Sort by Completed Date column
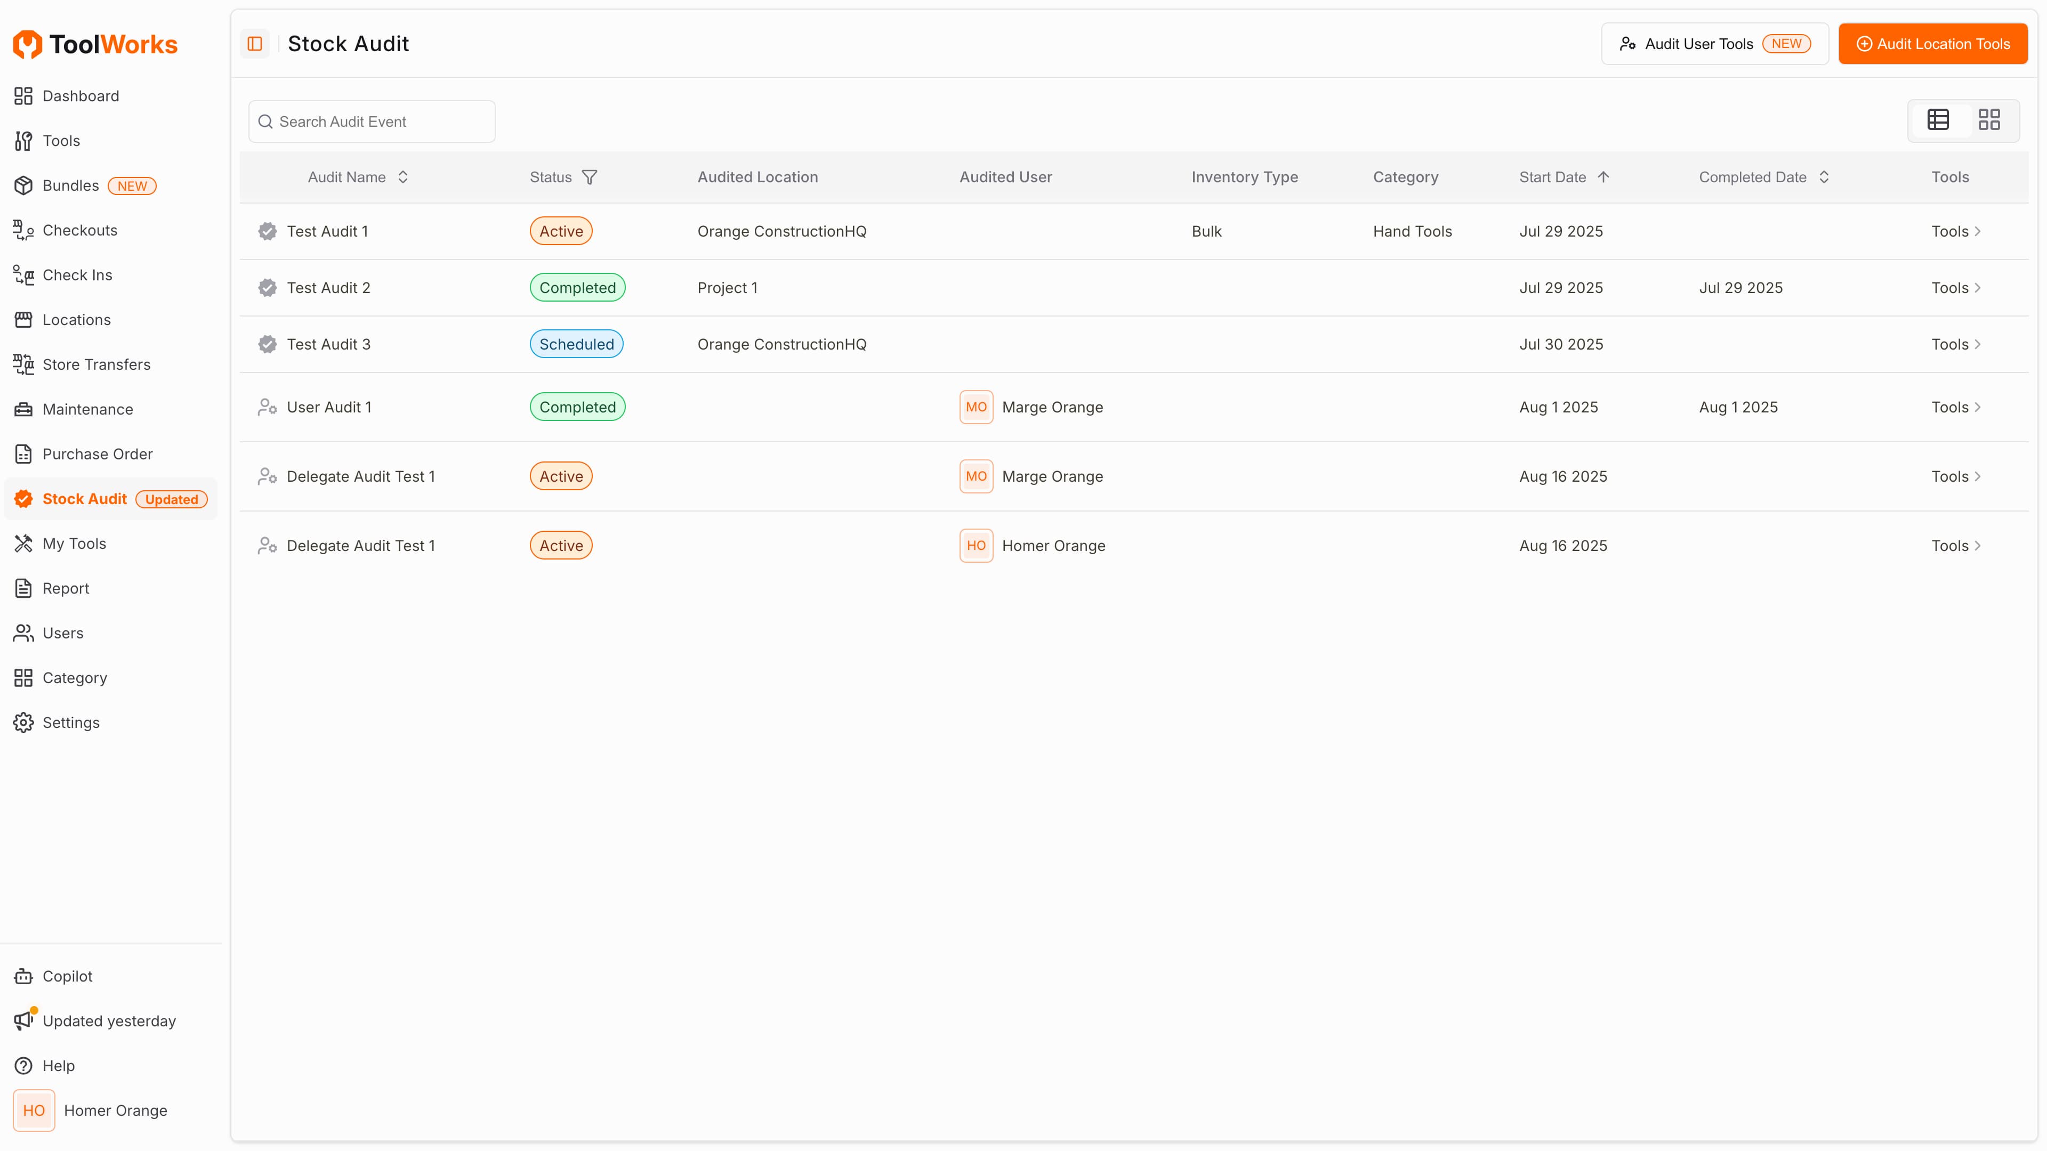Screen dimensions: 2047x1151 tap(1824, 177)
